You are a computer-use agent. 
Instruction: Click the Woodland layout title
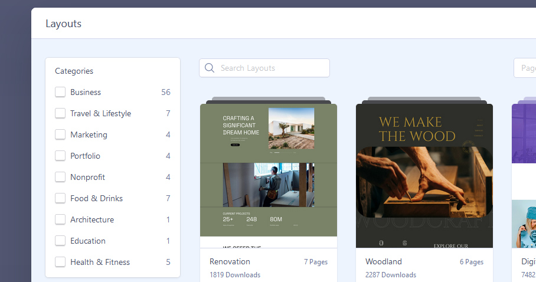384,261
